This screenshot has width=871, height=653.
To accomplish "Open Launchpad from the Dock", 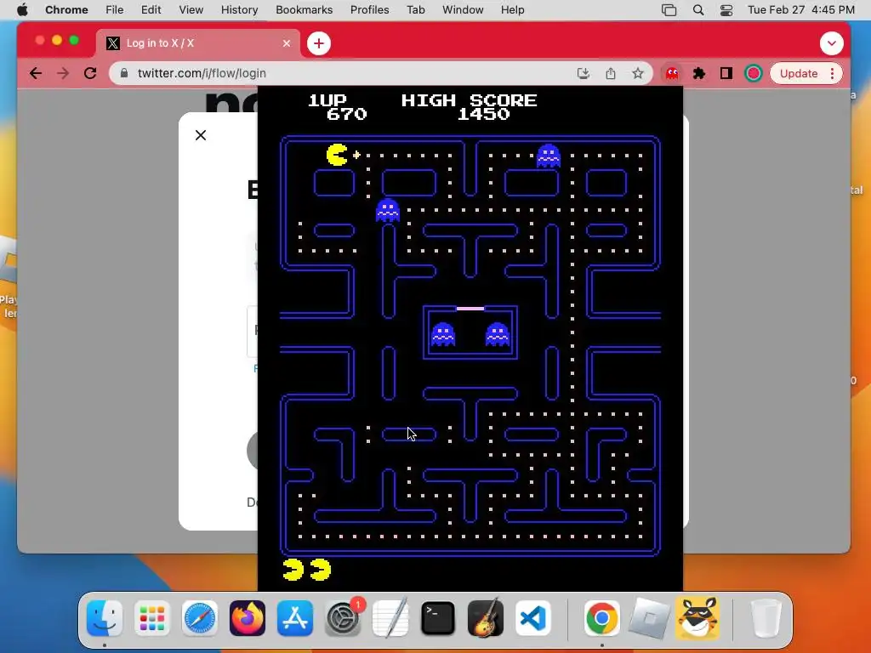I will (151, 618).
